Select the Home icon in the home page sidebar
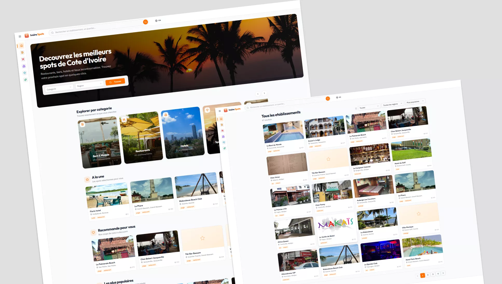Image resolution: width=502 pixels, height=284 pixels. pos(22,46)
